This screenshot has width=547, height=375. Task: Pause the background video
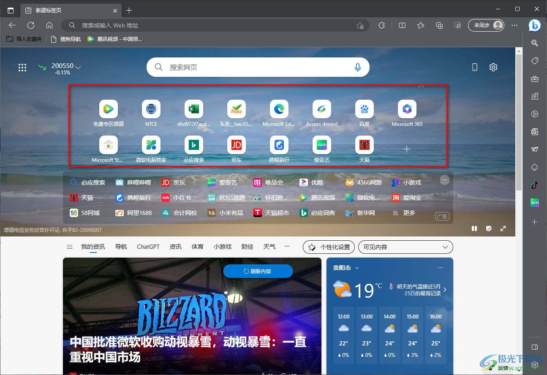(x=474, y=228)
